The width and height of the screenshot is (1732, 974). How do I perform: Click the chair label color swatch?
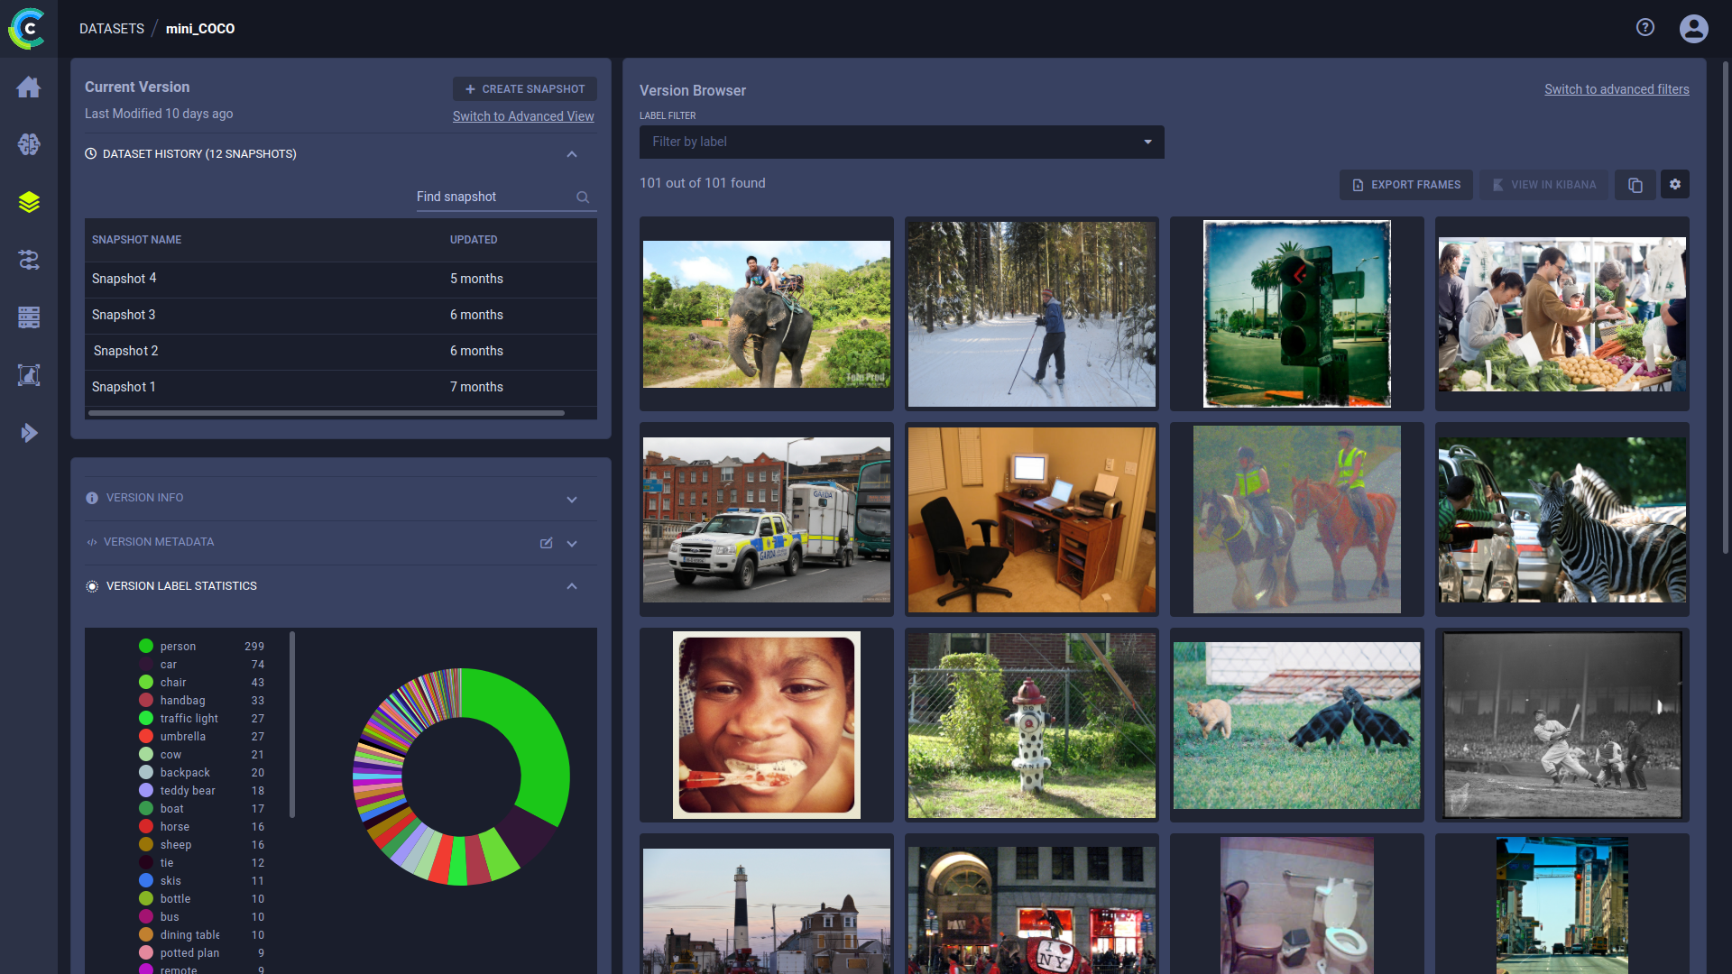[146, 683]
